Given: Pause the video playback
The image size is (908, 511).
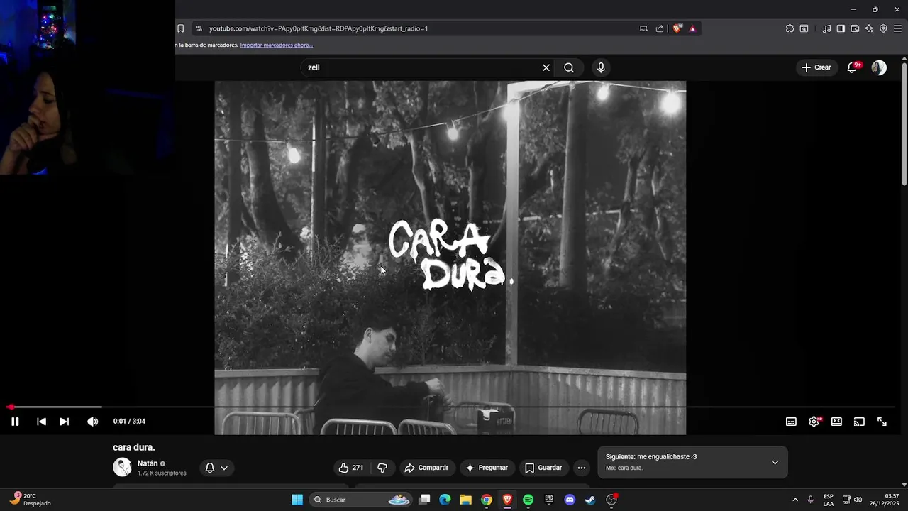Looking at the screenshot, I should 15,422.
